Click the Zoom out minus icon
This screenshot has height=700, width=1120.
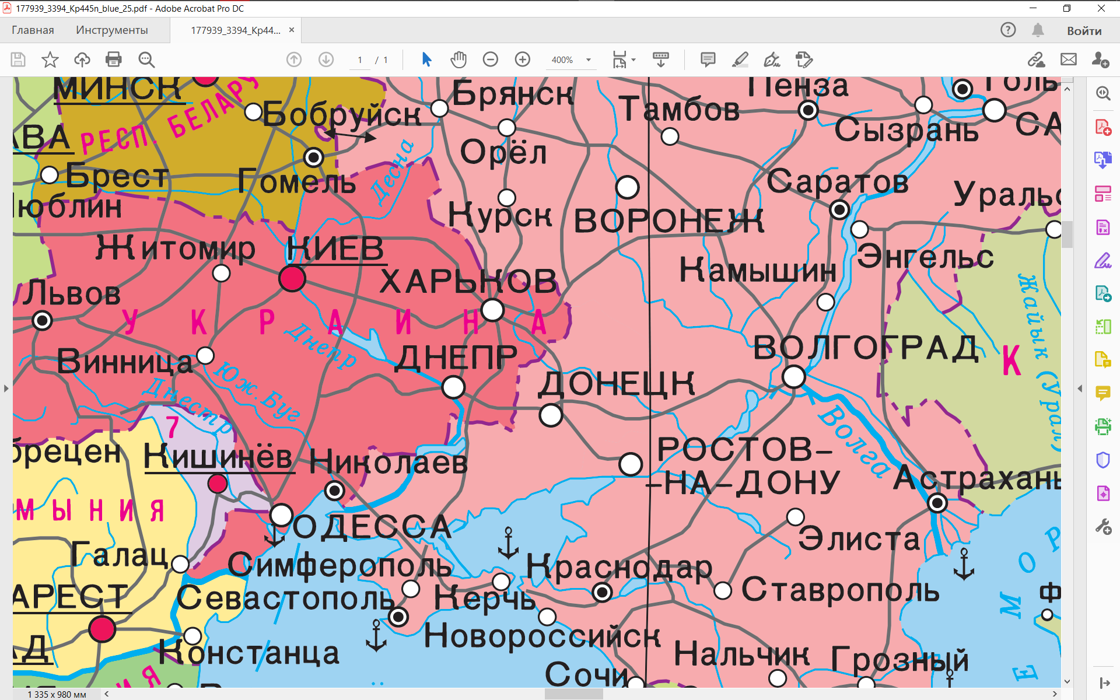click(490, 60)
